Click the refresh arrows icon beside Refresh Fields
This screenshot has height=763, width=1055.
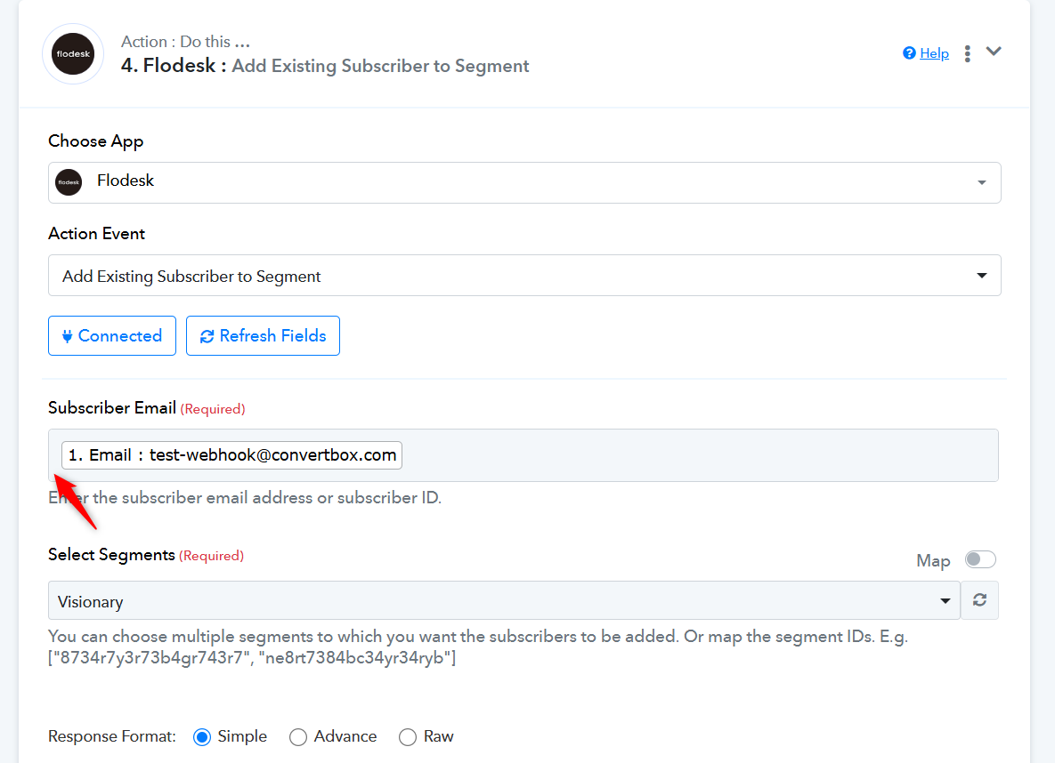coord(207,336)
